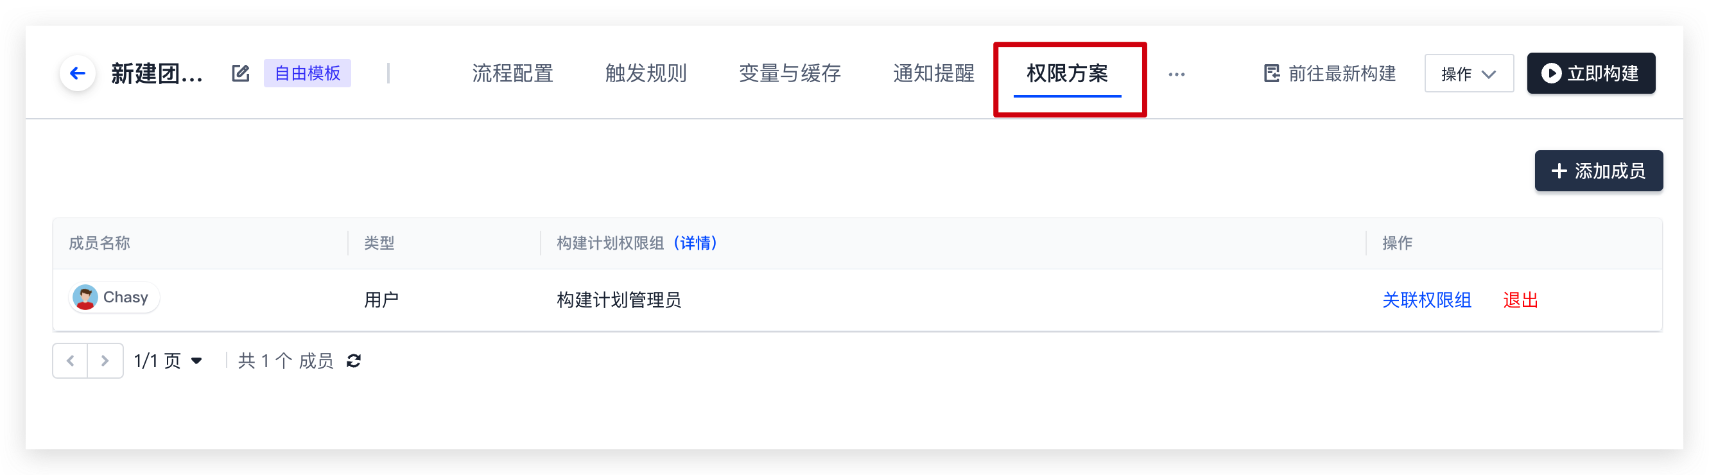Image resolution: width=1709 pixels, height=475 pixels.
Task: Click the blue back arrow icon
Action: click(78, 73)
